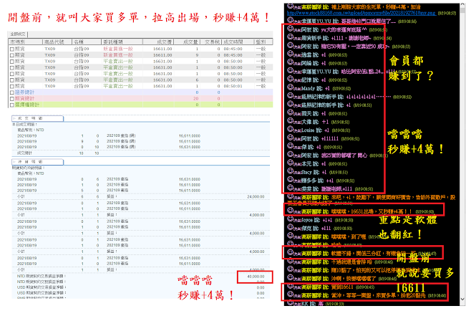471x311 pixels.
Task: Sort by the 成交量 column header
Action: (x=187, y=42)
